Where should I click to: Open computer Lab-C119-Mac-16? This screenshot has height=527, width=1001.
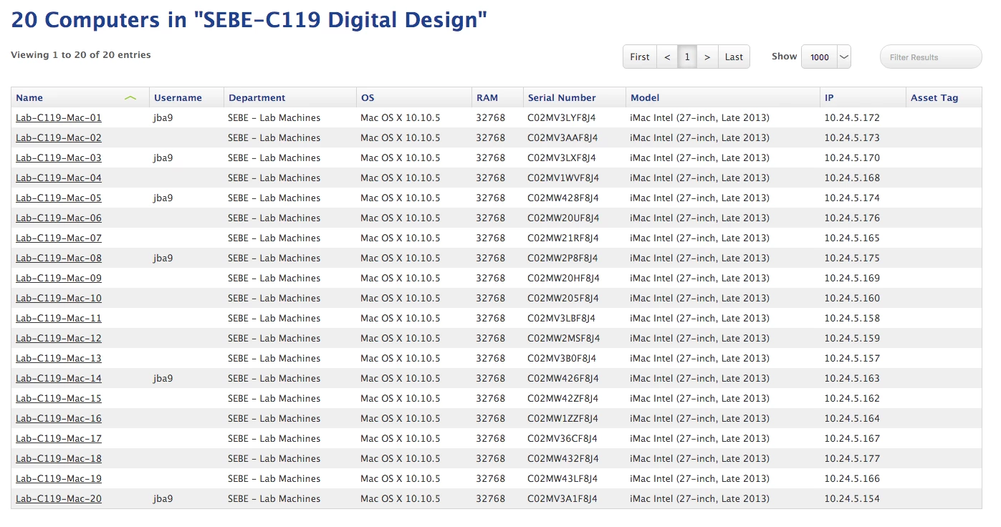pos(59,419)
